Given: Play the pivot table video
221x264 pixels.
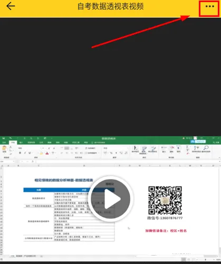Looking at the screenshot, I should [110, 199].
